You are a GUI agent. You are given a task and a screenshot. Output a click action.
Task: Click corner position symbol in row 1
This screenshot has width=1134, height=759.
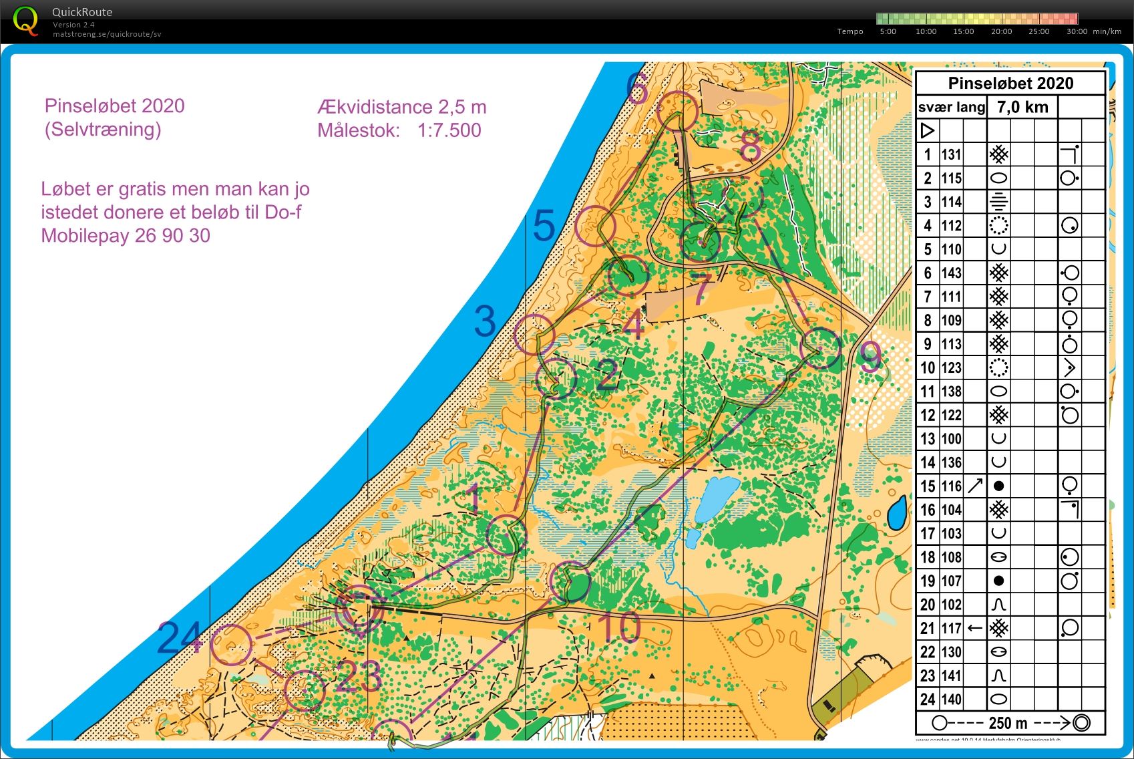1070,154
